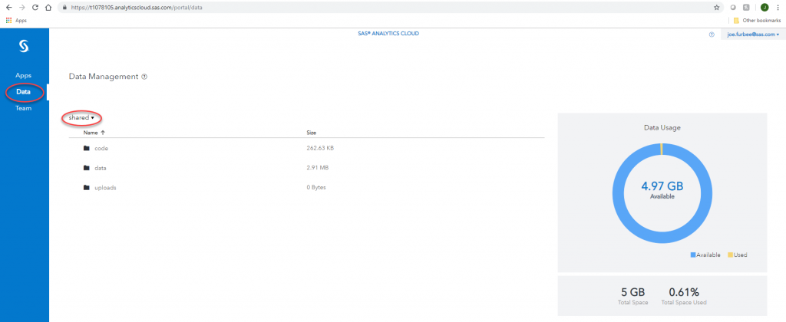This screenshot has width=786, height=322.
Task: Open the code folder
Action: pos(101,148)
